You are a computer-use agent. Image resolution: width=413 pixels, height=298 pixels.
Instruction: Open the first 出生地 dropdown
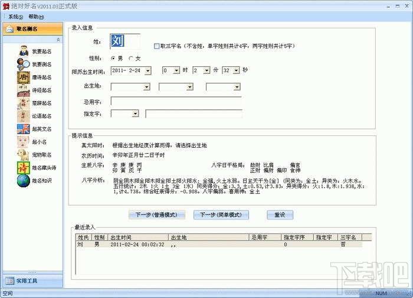pyautogui.click(x=147, y=87)
